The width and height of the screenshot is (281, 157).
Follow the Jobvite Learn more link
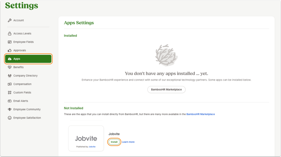tap(128, 142)
